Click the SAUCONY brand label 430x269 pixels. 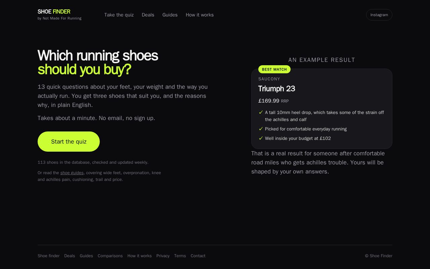[269, 79]
